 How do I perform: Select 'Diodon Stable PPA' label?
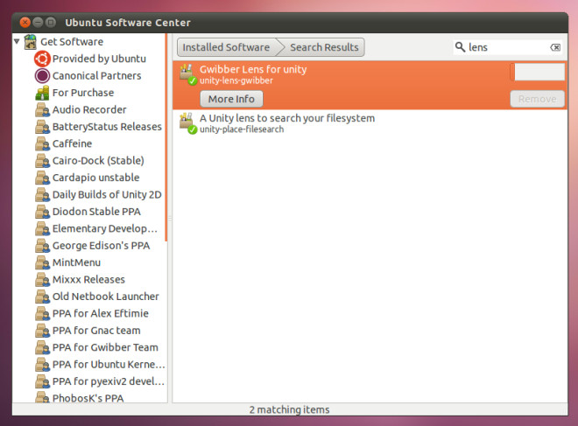pyautogui.click(x=96, y=212)
